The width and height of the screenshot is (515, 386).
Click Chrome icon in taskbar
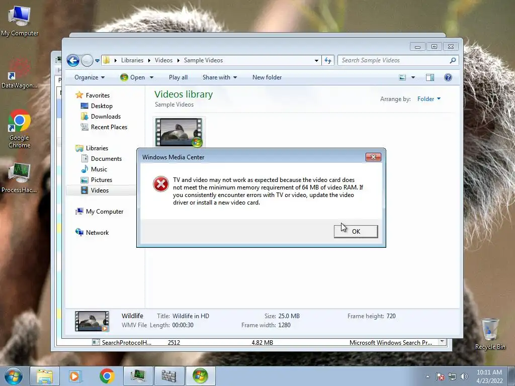click(x=107, y=376)
